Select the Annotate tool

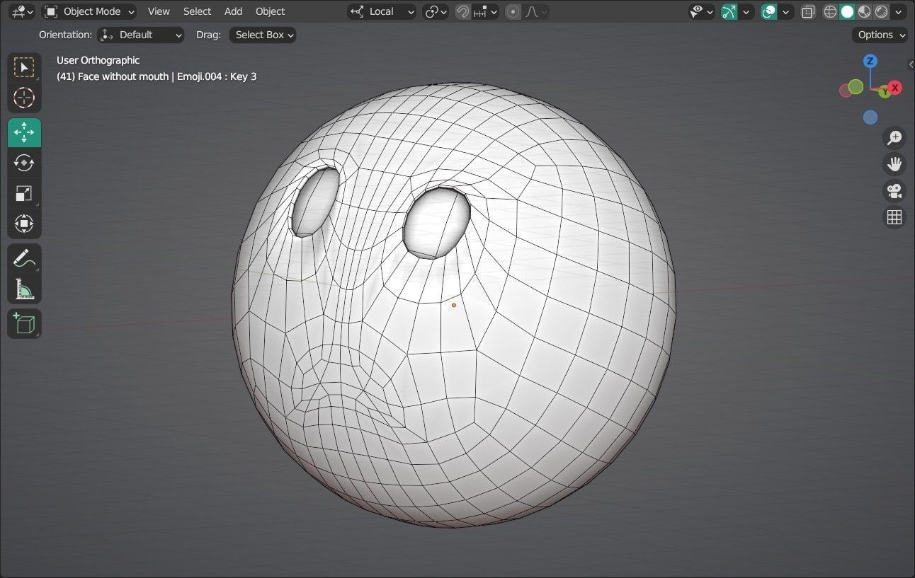pyautogui.click(x=24, y=259)
